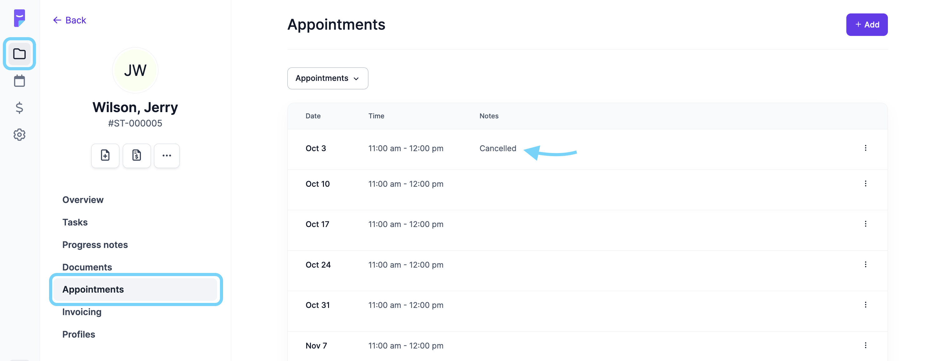This screenshot has width=941, height=361.
Task: Open options menu for Oct 10 appointment
Action: [x=865, y=184]
